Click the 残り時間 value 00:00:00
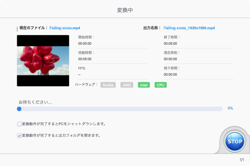This screenshot has width=250, height=166. point(170,74)
